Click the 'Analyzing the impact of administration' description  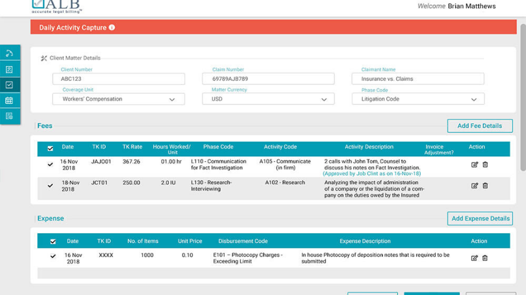[x=374, y=189]
